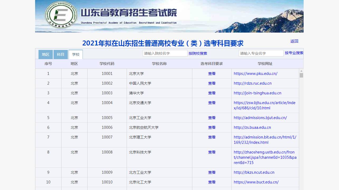This screenshot has width=339, height=190.
Task: Visit the pku.edu.cn website link
Action: pos(255,74)
